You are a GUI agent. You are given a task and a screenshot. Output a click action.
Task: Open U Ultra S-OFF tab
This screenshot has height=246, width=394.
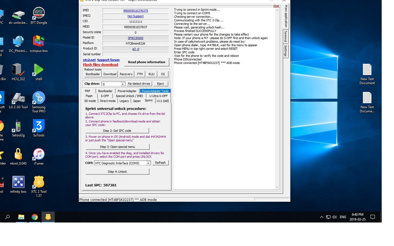[x=158, y=96]
